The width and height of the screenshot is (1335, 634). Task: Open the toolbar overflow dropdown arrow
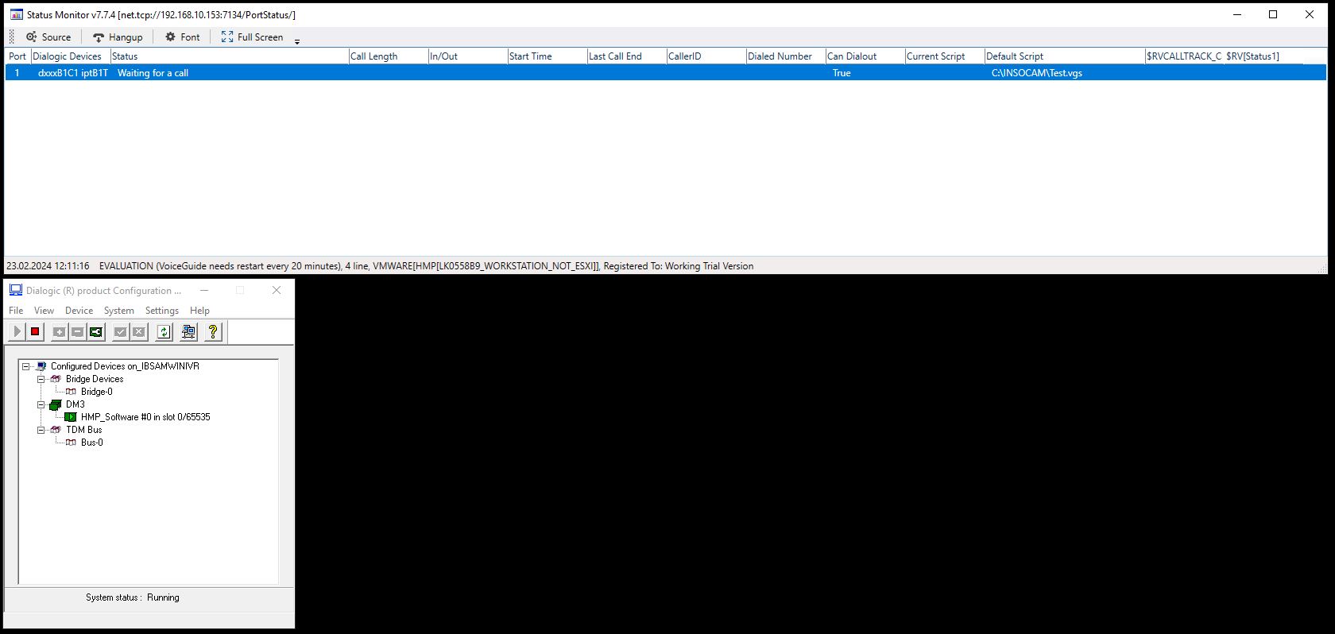pyautogui.click(x=297, y=41)
